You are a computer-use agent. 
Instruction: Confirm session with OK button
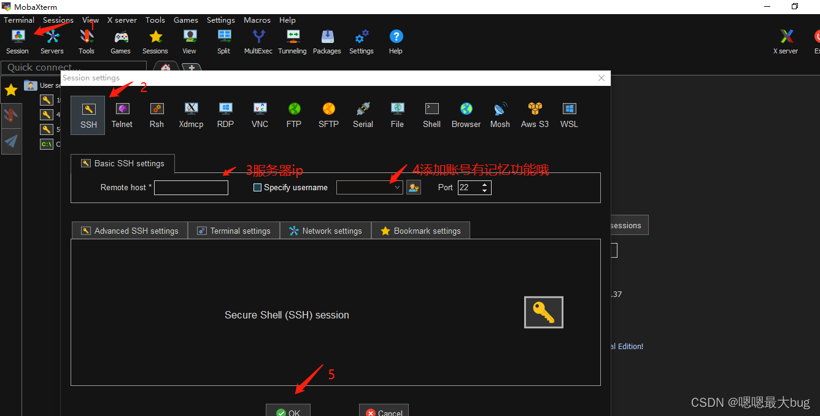click(288, 411)
